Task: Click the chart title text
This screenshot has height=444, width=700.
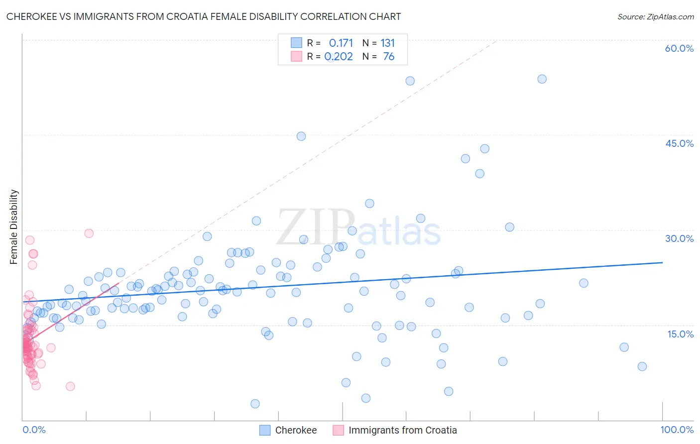Action: tap(204, 16)
